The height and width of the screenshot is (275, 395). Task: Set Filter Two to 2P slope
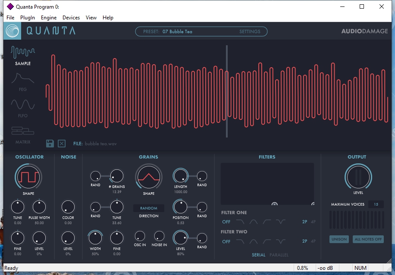304,241
